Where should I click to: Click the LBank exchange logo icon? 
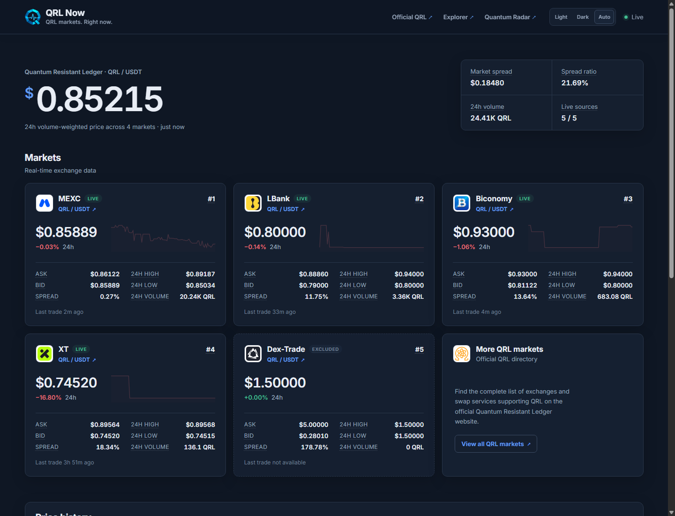point(253,203)
